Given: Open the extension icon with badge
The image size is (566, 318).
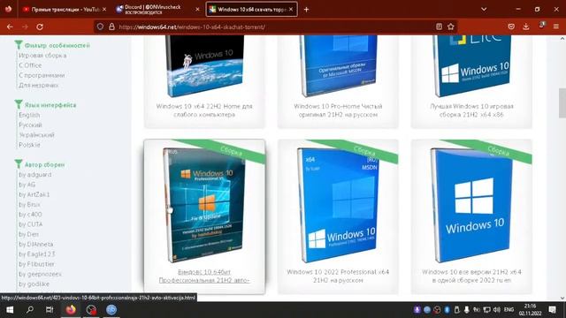Looking at the screenshot, I should pyautogui.click(x=541, y=26).
